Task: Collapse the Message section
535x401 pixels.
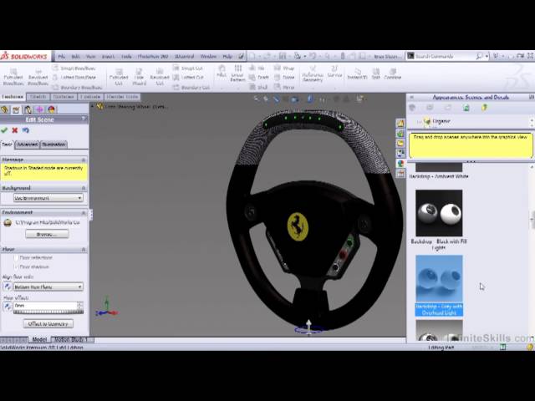Action: tap(84, 160)
